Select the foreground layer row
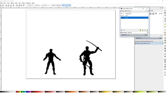 coord(135,14)
